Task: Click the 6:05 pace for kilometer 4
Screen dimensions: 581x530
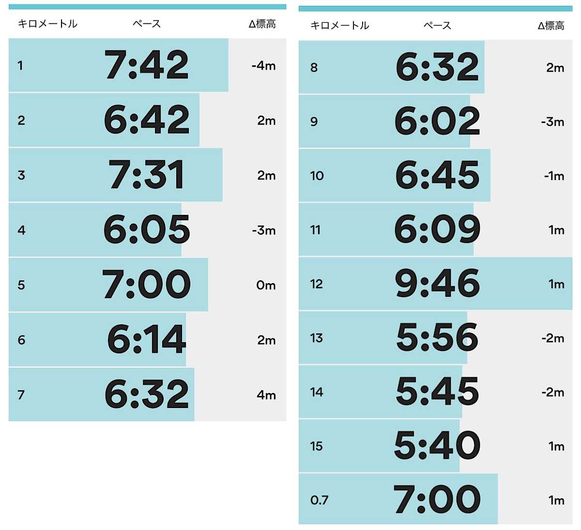Action: (x=146, y=230)
